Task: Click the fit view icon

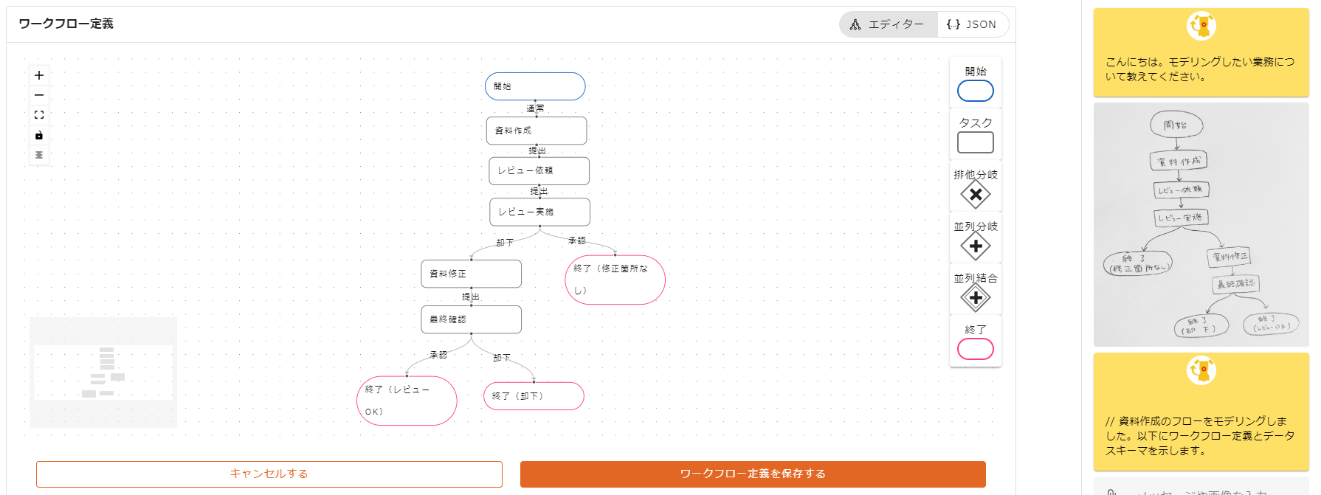Action: click(x=39, y=115)
